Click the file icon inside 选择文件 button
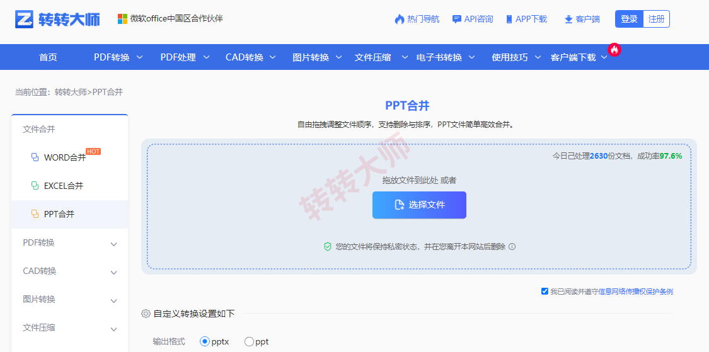The width and height of the screenshot is (709, 352). 400,205
